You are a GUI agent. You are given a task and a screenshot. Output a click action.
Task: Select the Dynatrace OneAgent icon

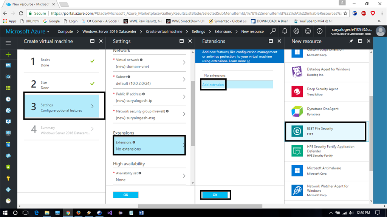(297, 111)
